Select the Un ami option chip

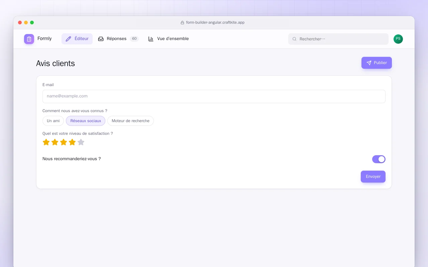tap(53, 121)
